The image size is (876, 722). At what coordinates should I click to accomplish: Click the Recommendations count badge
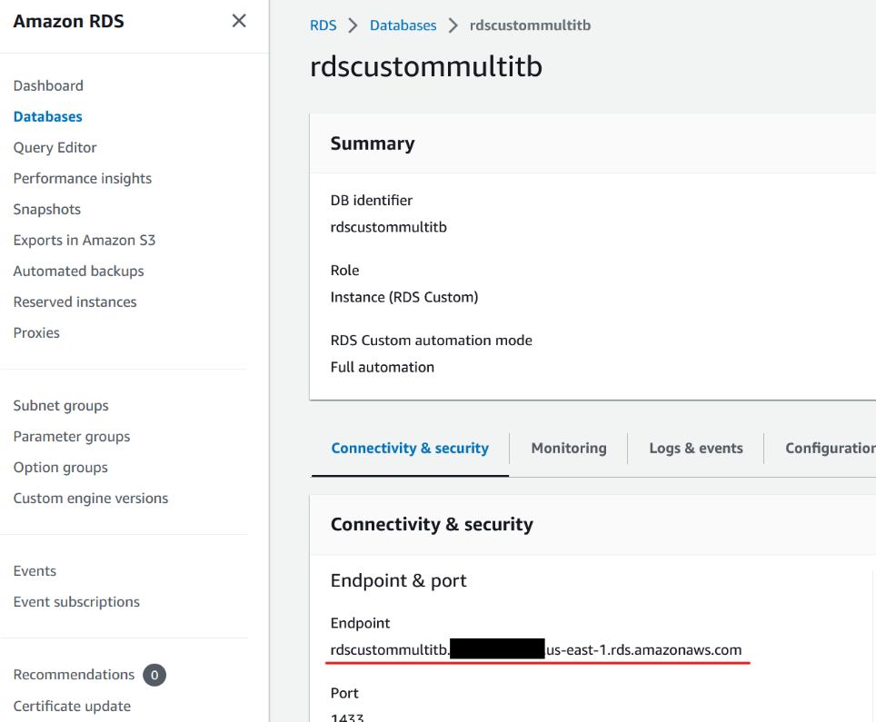pos(154,675)
